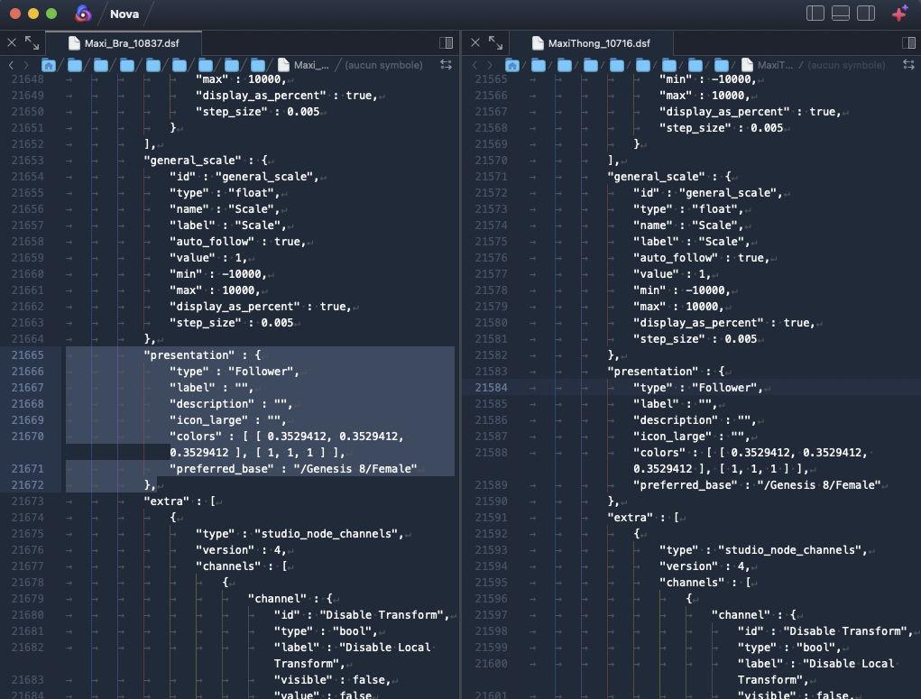Click the Nova app icon in title bar
This screenshot has width=921, height=699.
(83, 14)
